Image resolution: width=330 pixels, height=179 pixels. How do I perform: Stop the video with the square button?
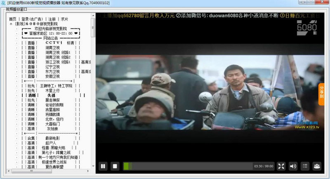point(115,166)
